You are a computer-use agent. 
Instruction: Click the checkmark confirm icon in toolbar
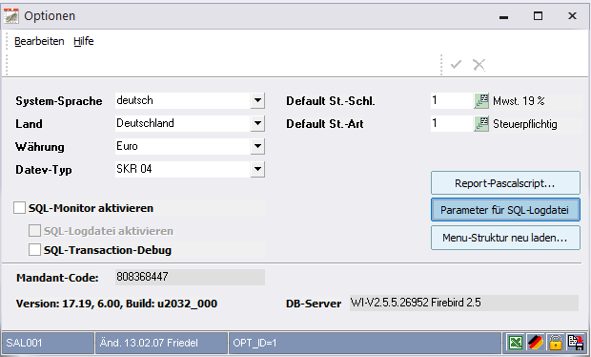[456, 65]
